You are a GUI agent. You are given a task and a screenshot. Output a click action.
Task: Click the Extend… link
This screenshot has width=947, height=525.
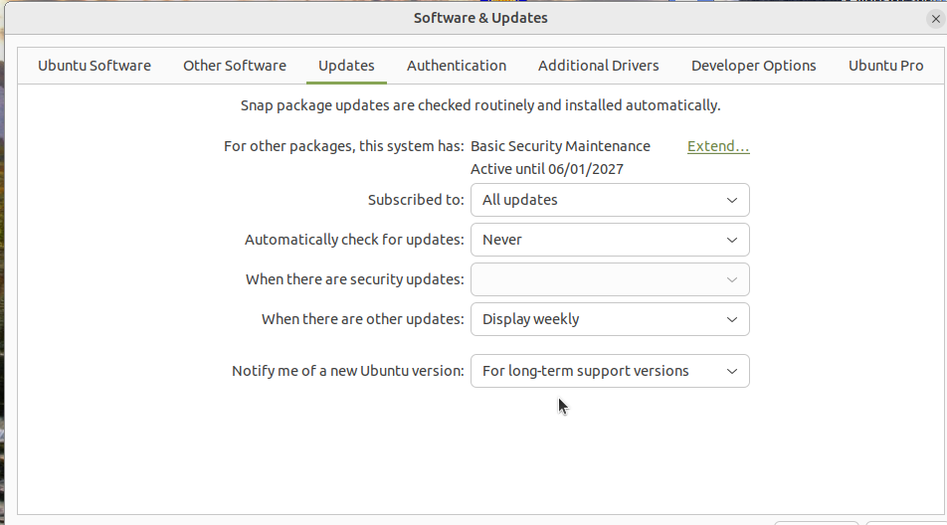point(718,146)
